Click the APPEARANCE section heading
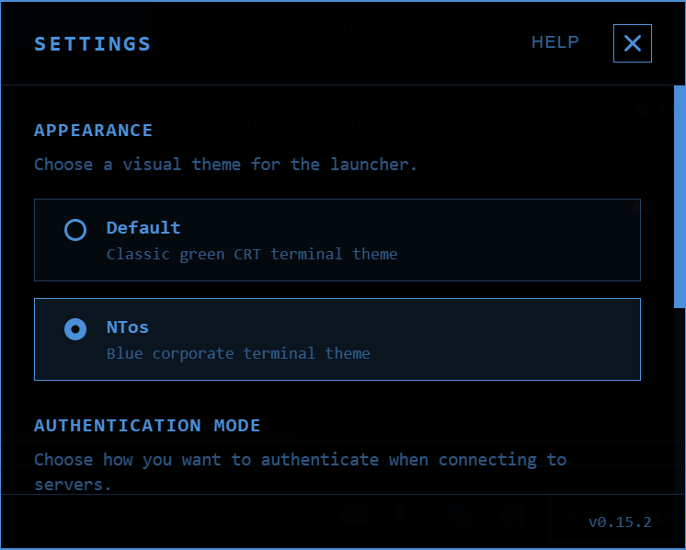 click(93, 131)
